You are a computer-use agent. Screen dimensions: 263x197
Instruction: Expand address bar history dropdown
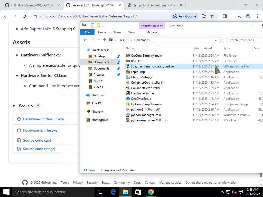pyautogui.click(x=215, y=40)
